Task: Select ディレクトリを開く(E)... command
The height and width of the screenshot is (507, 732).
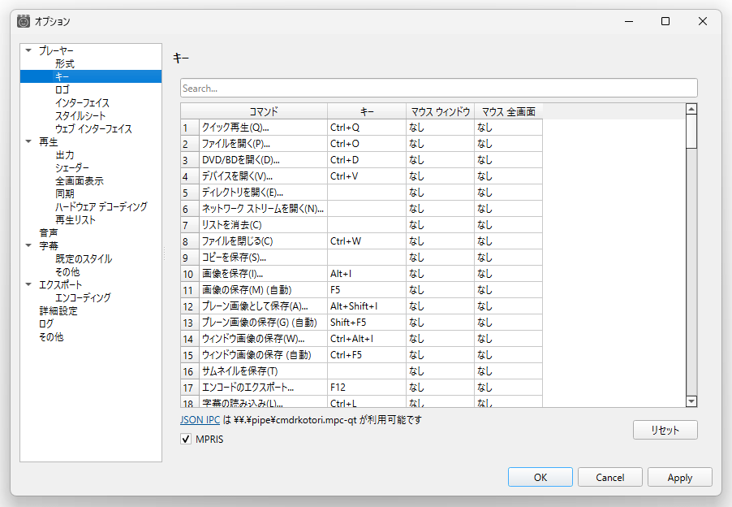Action: point(263,193)
